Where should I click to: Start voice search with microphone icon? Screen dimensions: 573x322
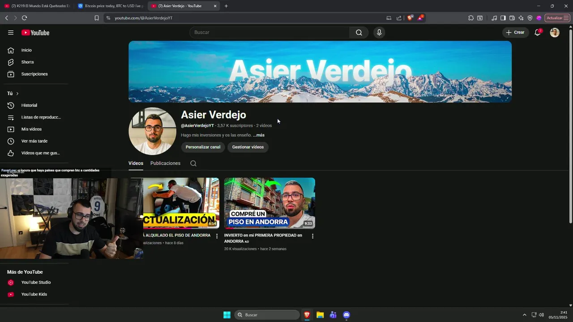tap(379, 32)
